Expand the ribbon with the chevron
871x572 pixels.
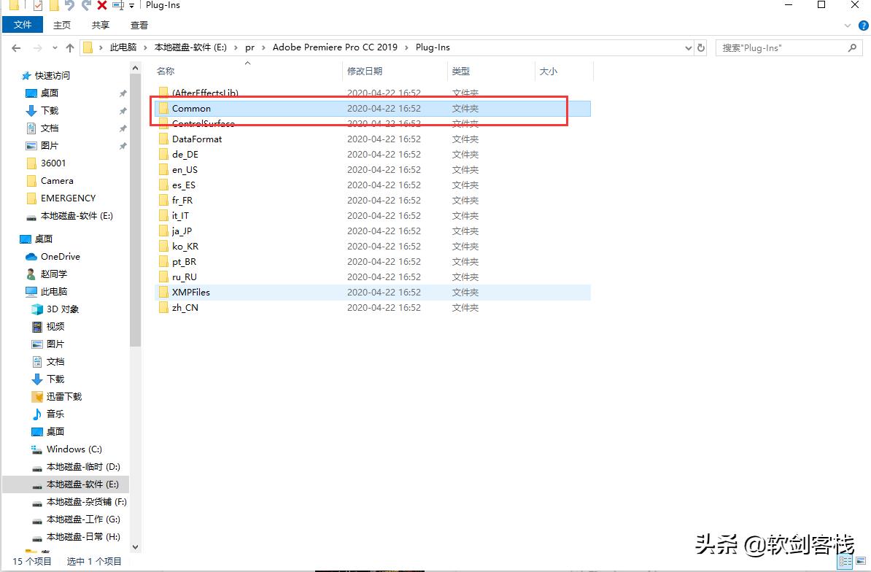click(848, 26)
